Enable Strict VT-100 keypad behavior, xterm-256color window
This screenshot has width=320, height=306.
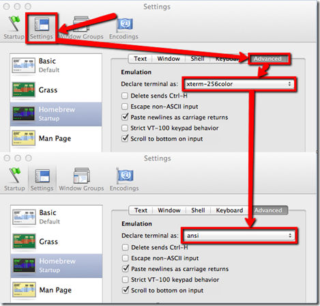point(125,128)
